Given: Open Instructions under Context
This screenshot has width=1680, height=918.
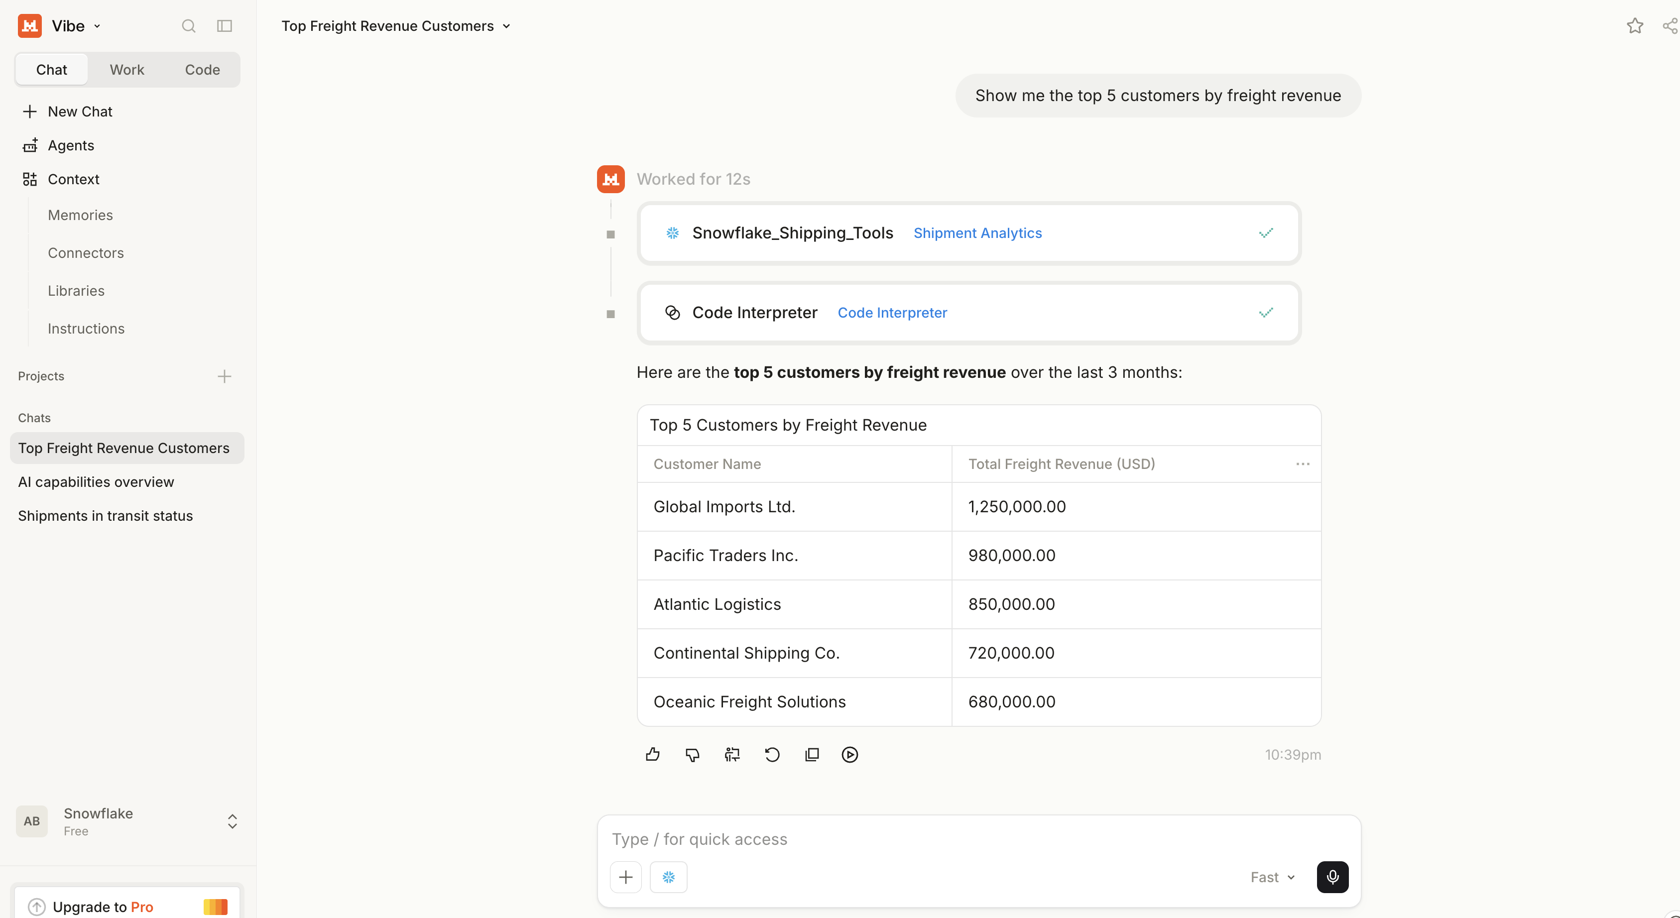Looking at the screenshot, I should pyautogui.click(x=86, y=329).
